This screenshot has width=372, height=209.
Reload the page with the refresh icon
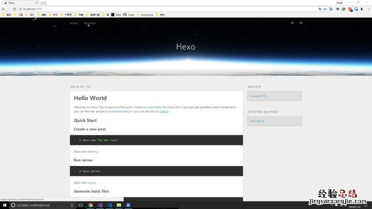tap(14, 9)
